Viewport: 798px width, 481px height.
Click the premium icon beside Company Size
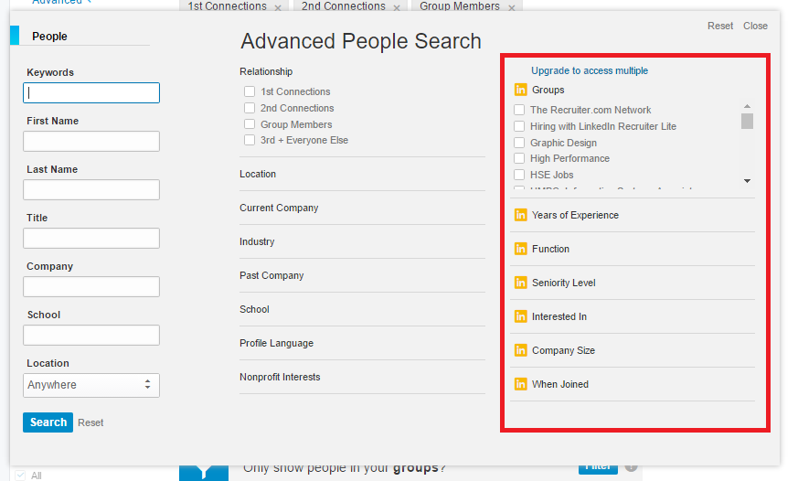(x=520, y=350)
